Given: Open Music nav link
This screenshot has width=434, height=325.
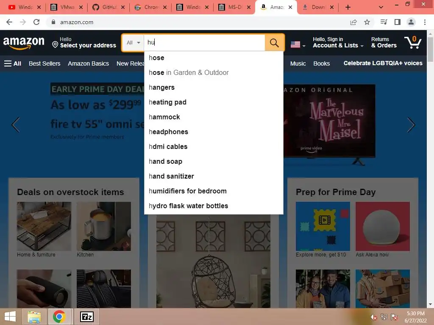Looking at the screenshot, I should coord(298,63).
